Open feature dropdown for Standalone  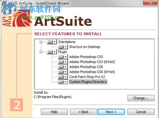tap(52, 42)
